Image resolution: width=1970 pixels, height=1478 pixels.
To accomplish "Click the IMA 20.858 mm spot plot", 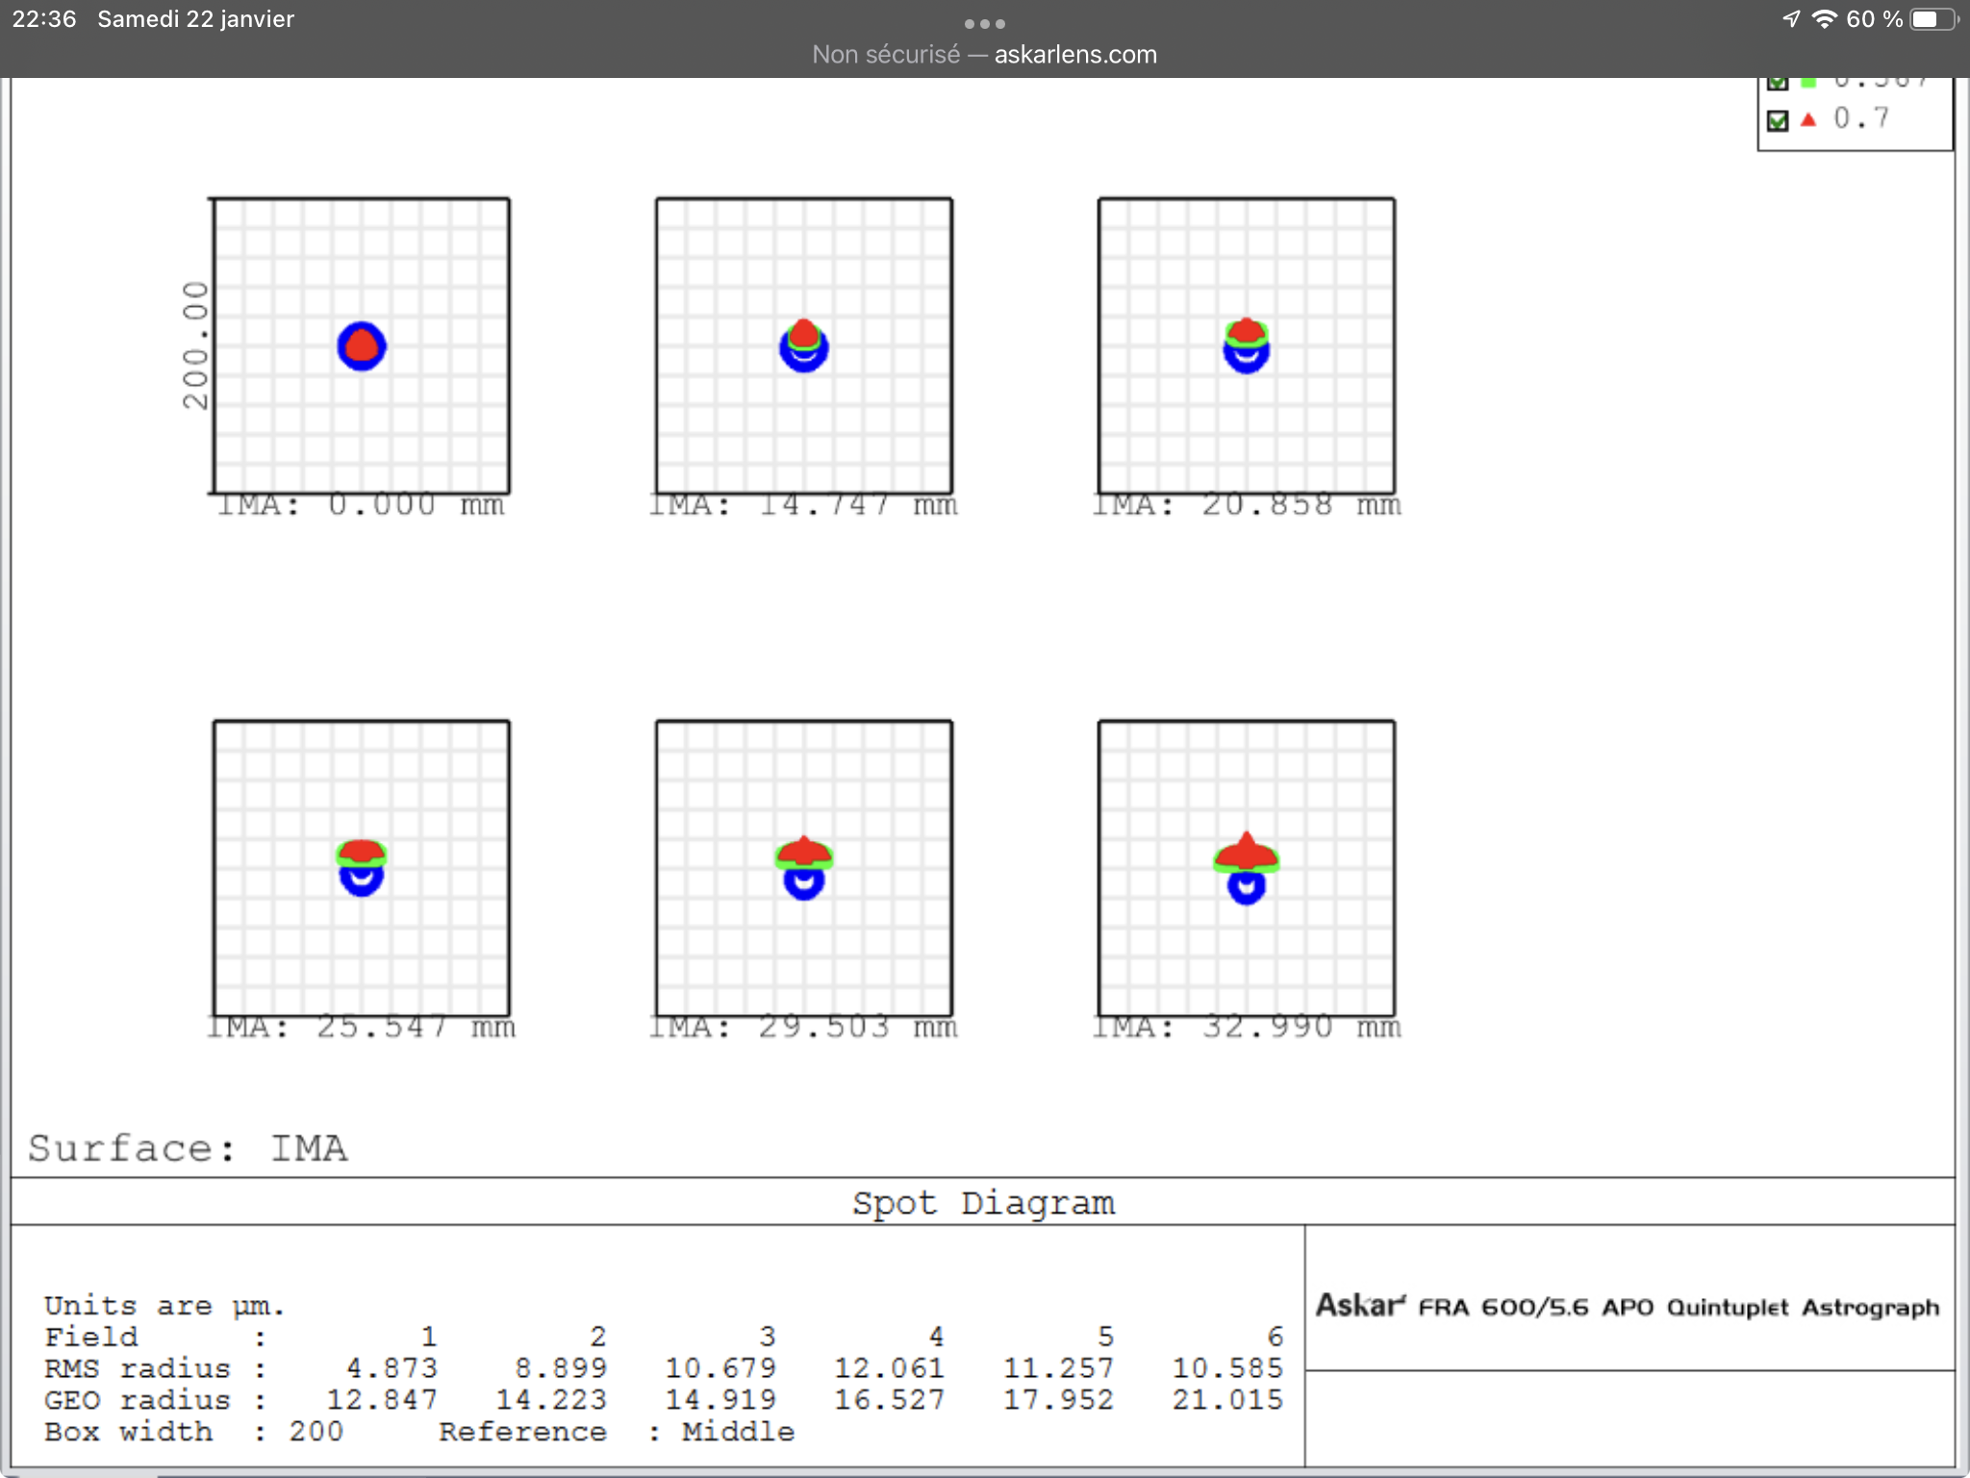I will pos(1247,346).
